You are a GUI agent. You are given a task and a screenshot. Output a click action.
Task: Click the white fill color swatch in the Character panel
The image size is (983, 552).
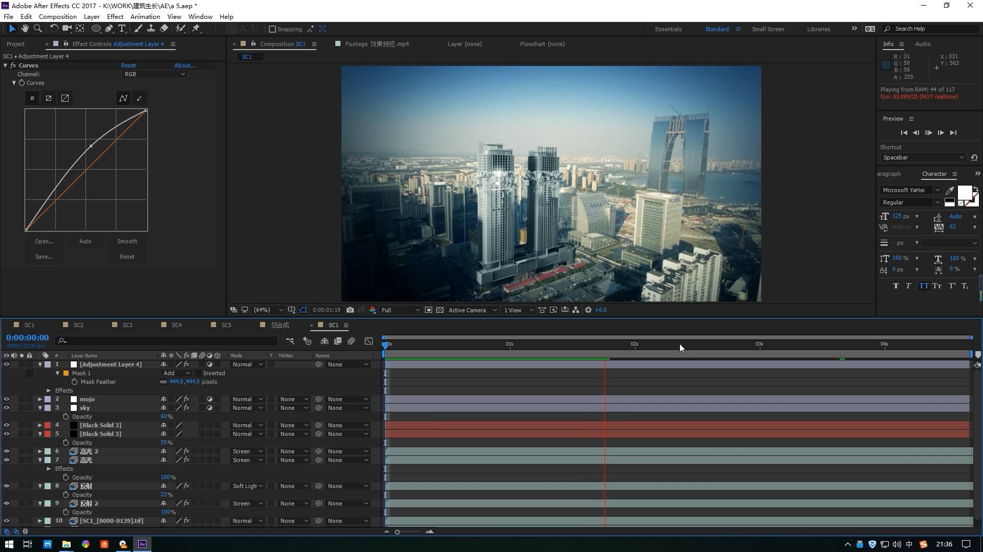(964, 193)
